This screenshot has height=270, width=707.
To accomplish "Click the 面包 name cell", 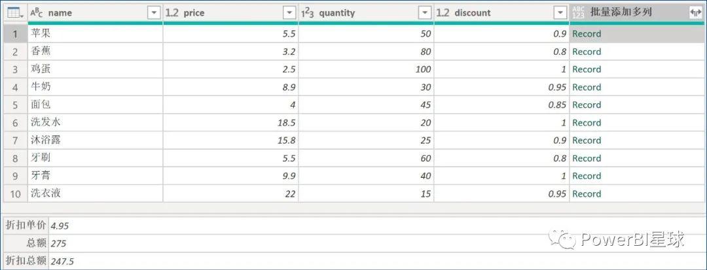I will (95, 105).
